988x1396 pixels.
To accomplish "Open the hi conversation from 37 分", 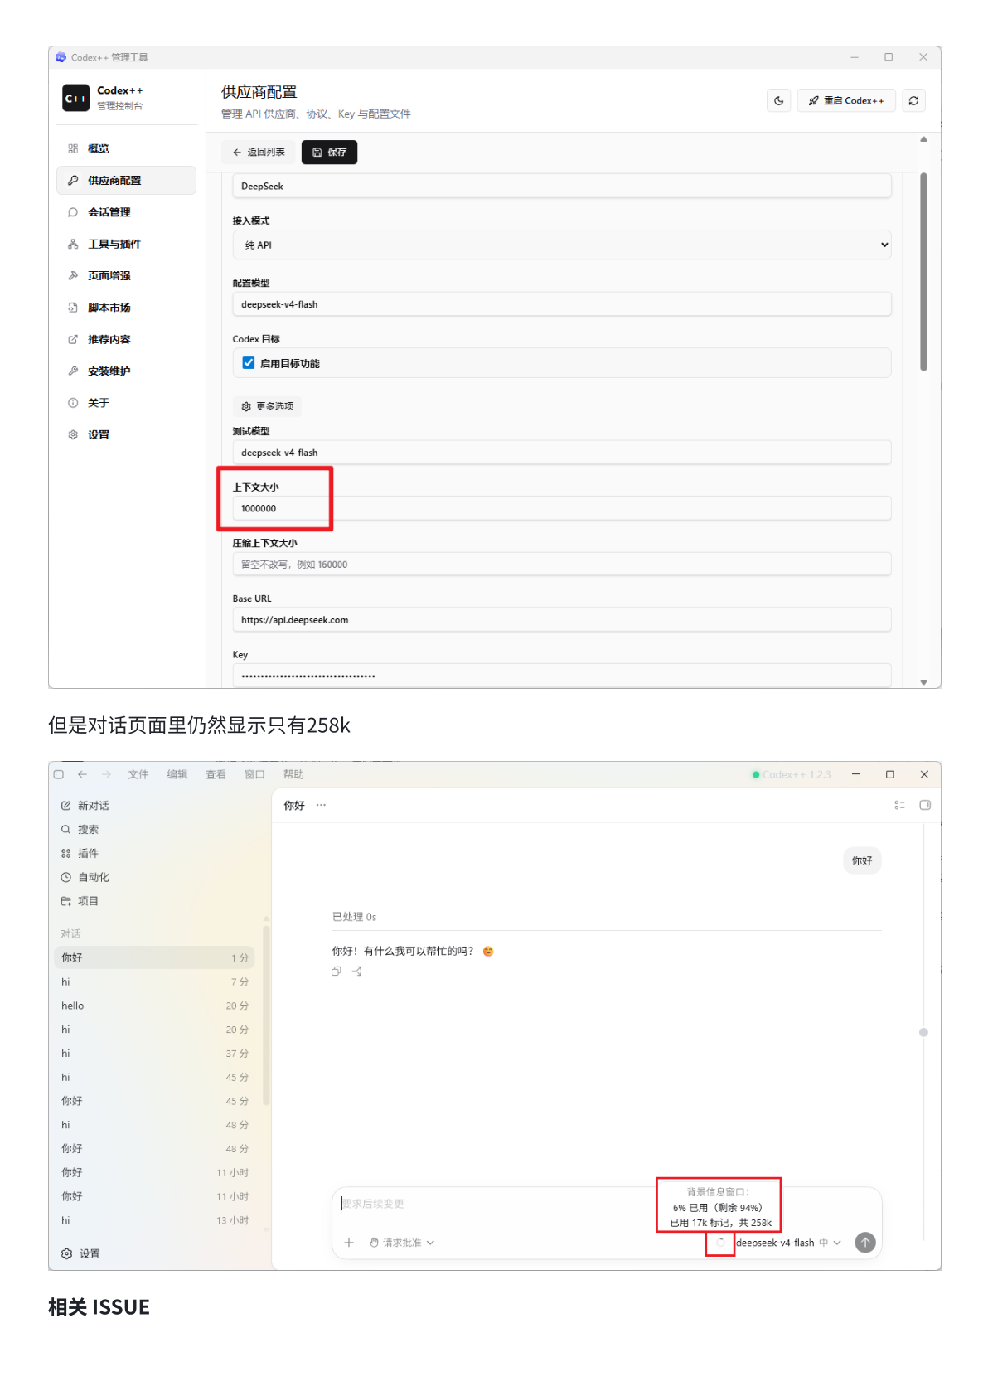I will click(x=155, y=1054).
